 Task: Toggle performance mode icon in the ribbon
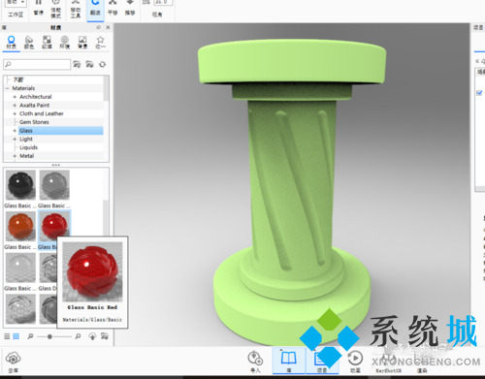pyautogui.click(x=55, y=9)
